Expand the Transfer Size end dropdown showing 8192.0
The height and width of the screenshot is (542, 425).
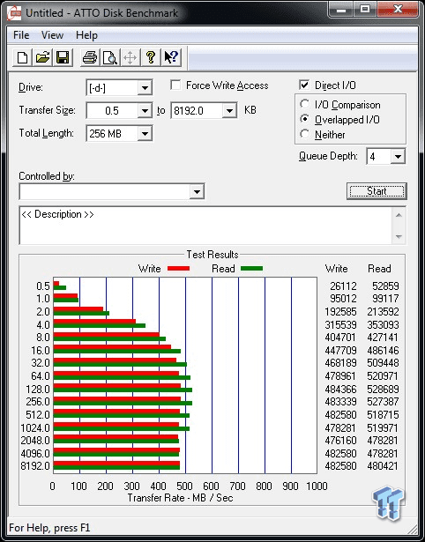click(229, 111)
